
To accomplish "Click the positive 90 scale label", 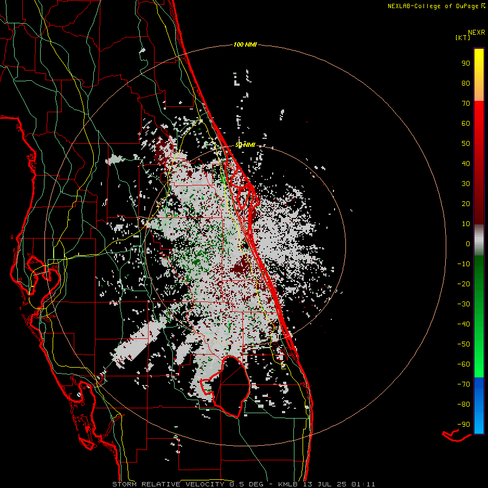I will tap(466, 63).
